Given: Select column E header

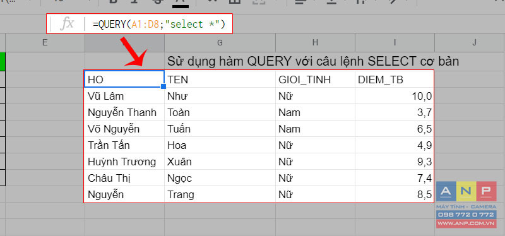Looking at the screenshot, I should tap(45, 42).
